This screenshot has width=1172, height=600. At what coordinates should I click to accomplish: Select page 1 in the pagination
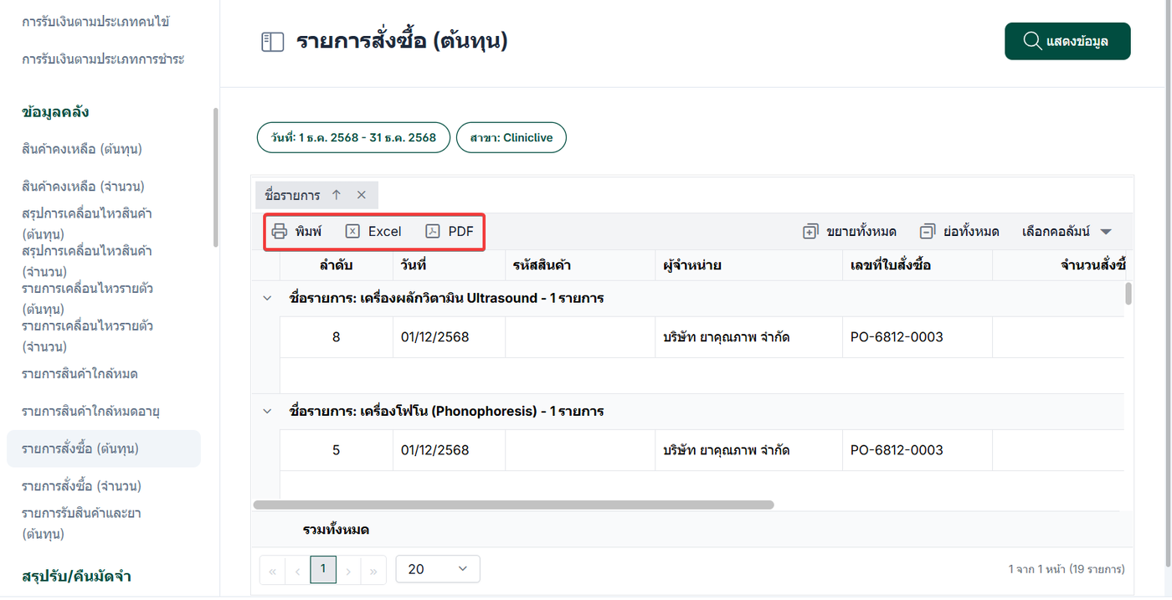coord(323,569)
